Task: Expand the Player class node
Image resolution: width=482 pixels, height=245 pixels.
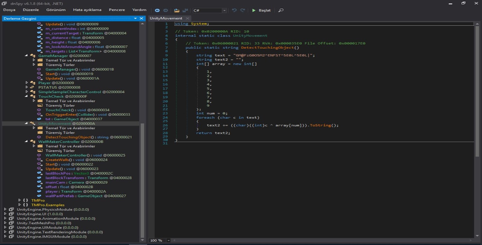Action: pos(27,83)
